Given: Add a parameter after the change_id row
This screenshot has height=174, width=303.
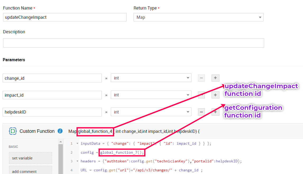Looking at the screenshot, I should click(x=215, y=78).
